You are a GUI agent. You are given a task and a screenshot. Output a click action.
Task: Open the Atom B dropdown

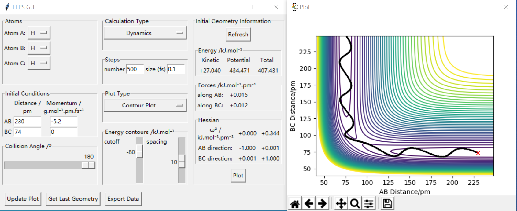click(39, 48)
